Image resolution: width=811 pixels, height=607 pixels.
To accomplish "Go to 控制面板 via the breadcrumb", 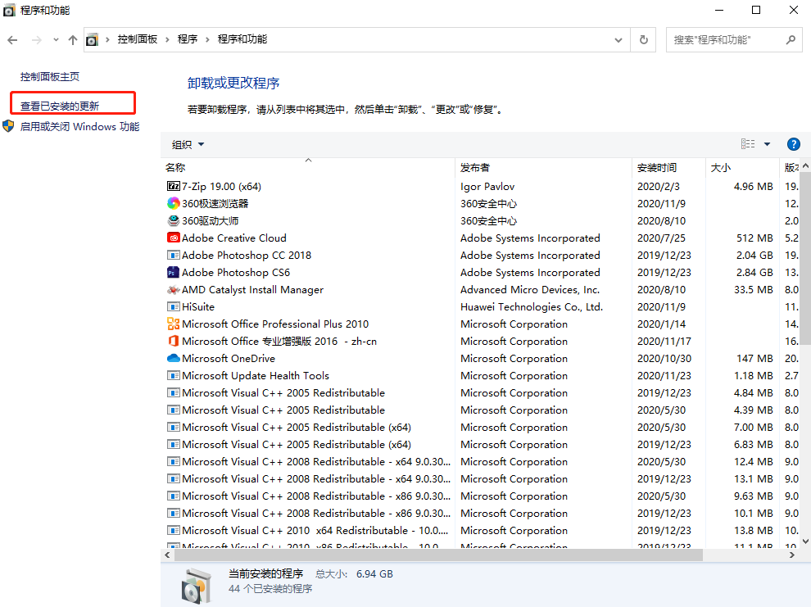I will (136, 39).
